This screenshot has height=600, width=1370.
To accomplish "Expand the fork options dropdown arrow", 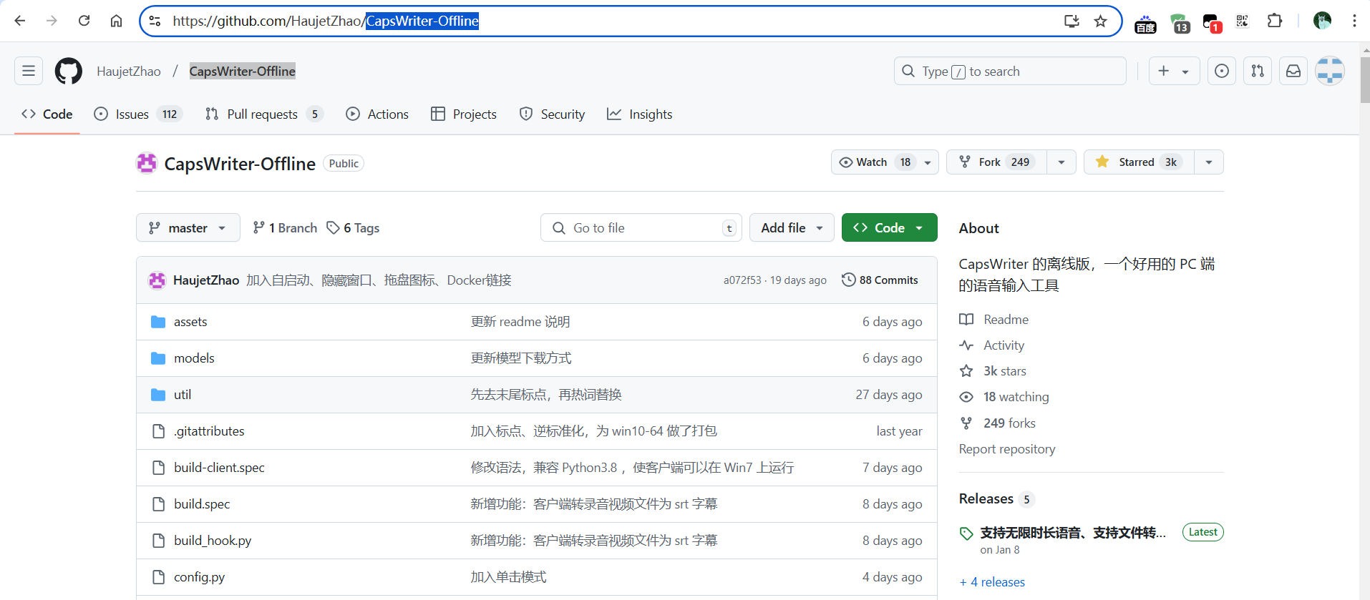I will coord(1061,162).
